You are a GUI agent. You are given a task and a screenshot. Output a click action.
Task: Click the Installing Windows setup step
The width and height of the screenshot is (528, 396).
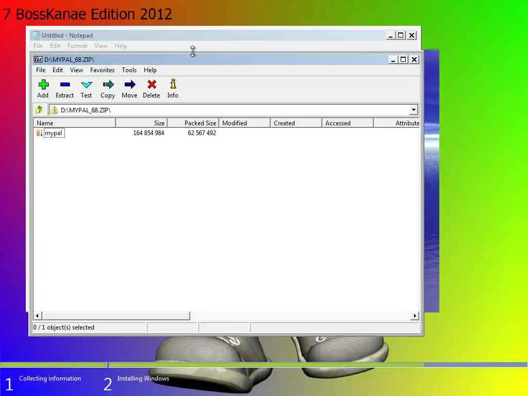(x=143, y=378)
